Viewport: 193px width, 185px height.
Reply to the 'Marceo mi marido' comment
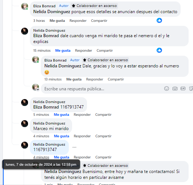(x=82, y=136)
